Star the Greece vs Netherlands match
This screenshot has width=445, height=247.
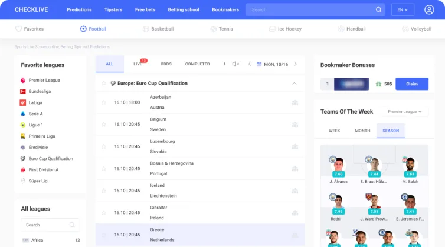(x=104, y=235)
